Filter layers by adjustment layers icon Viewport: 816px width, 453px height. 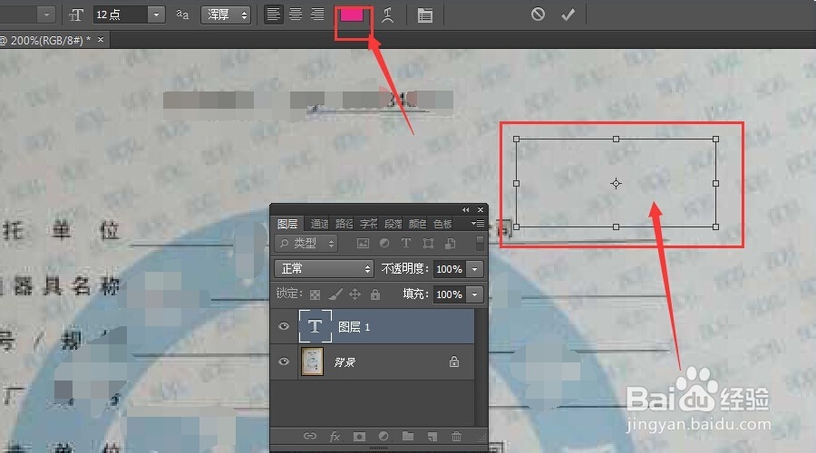[384, 243]
